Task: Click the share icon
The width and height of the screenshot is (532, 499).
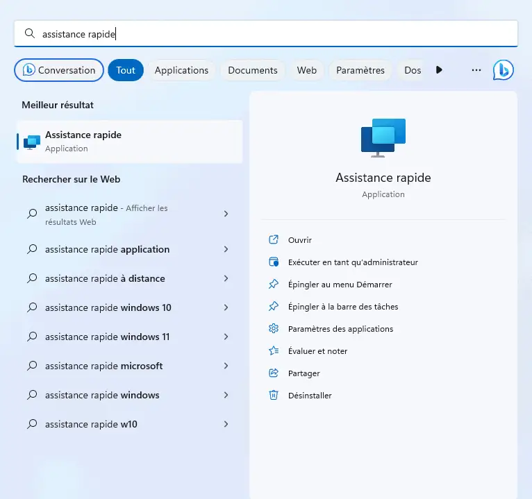Action: point(274,373)
